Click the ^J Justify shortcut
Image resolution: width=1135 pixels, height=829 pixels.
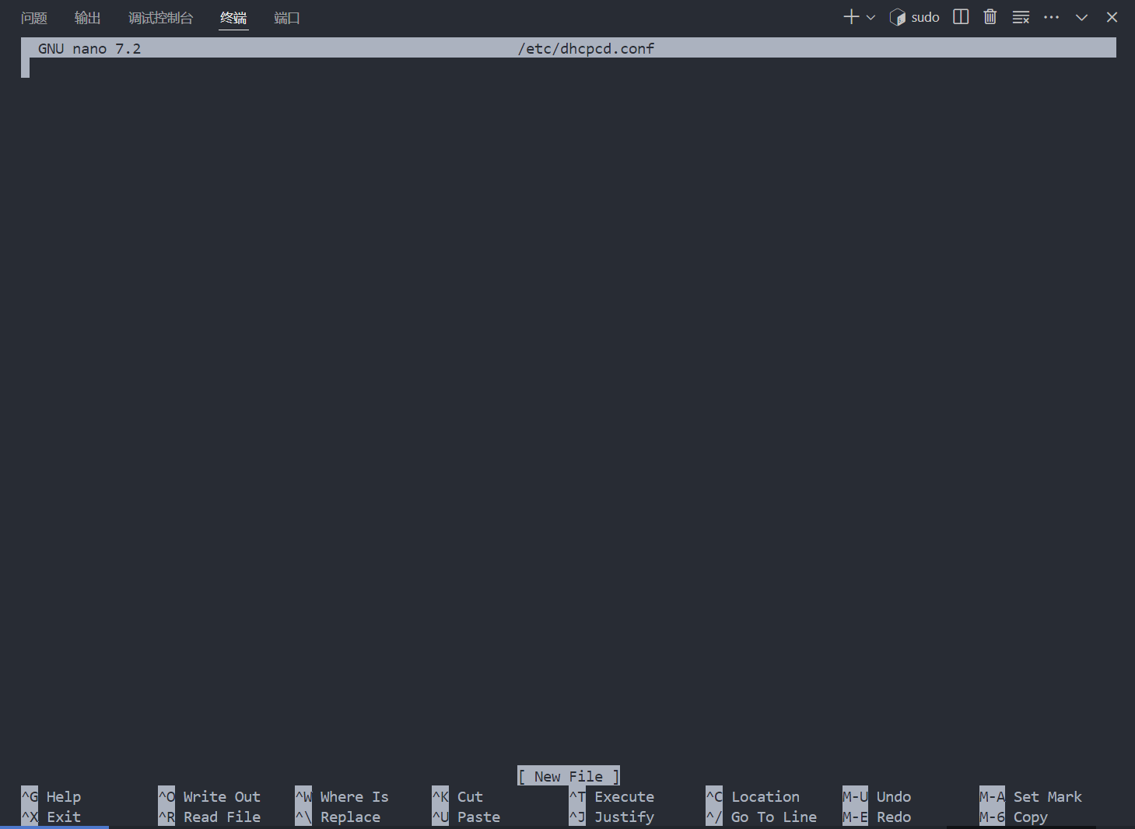[x=611, y=817]
